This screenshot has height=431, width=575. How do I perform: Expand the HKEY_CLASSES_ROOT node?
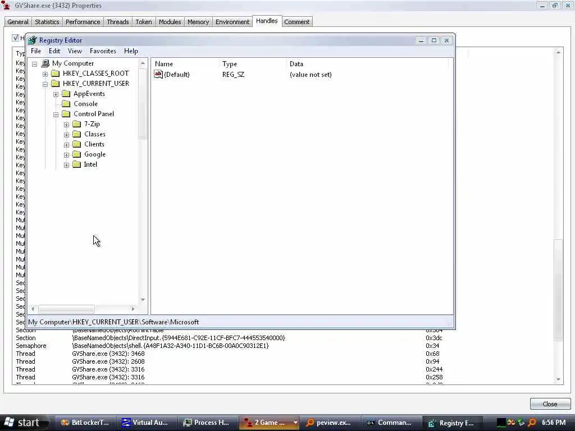(x=45, y=74)
